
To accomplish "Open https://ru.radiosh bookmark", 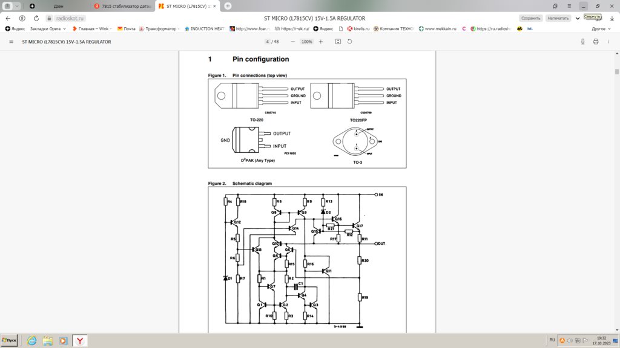I will 490,28.
